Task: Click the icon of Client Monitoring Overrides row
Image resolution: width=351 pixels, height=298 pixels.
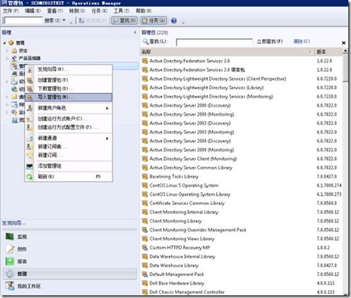Action: (x=145, y=230)
